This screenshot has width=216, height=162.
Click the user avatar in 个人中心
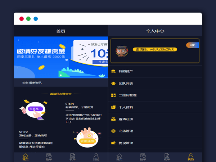[122, 50]
